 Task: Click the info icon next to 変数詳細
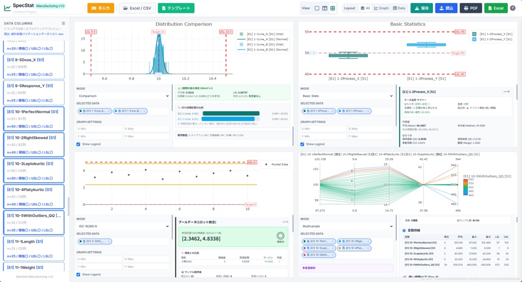(404, 230)
